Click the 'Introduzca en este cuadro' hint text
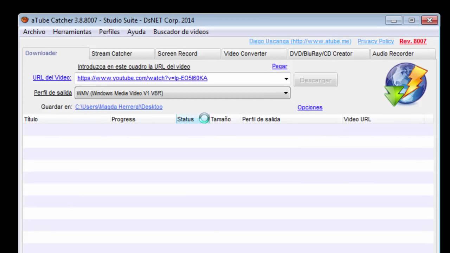 point(134,66)
